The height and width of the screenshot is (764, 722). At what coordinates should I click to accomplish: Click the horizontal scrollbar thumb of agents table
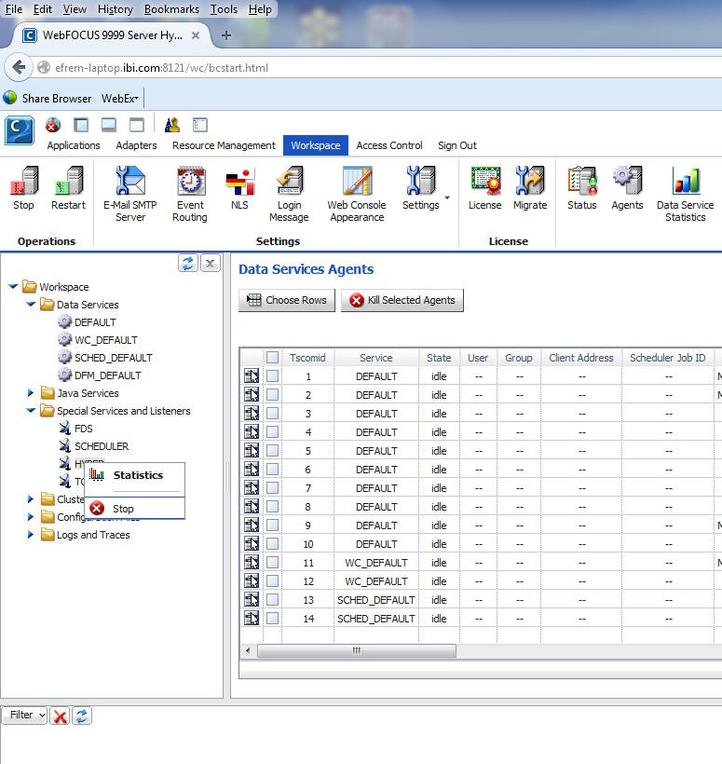(x=357, y=650)
